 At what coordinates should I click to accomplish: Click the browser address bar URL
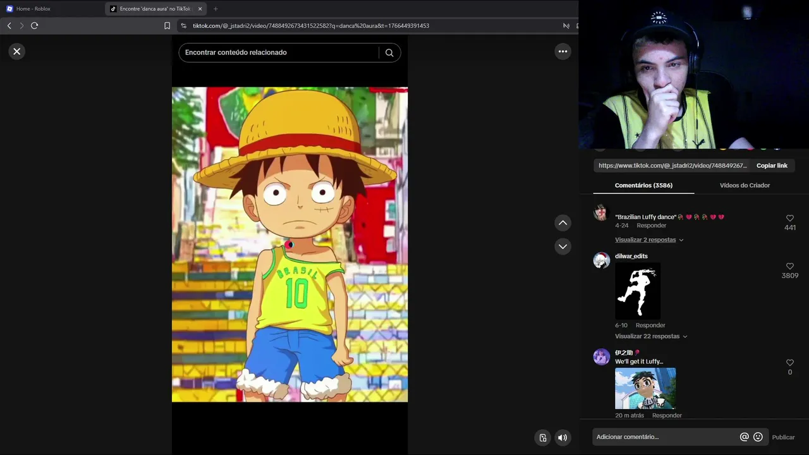(311, 26)
